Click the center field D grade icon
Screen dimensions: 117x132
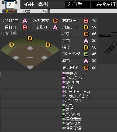(x=30, y=39)
